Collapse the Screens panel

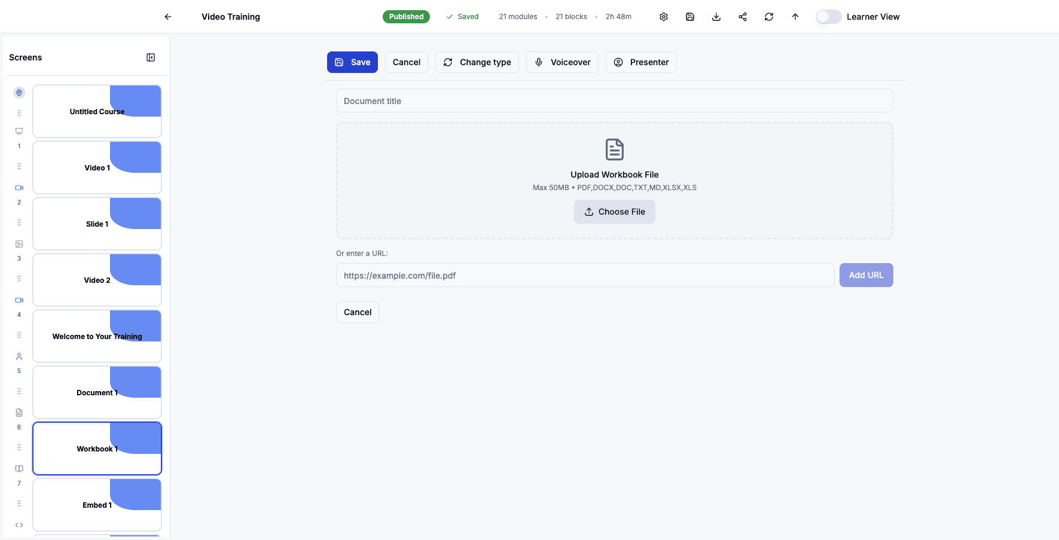point(150,57)
